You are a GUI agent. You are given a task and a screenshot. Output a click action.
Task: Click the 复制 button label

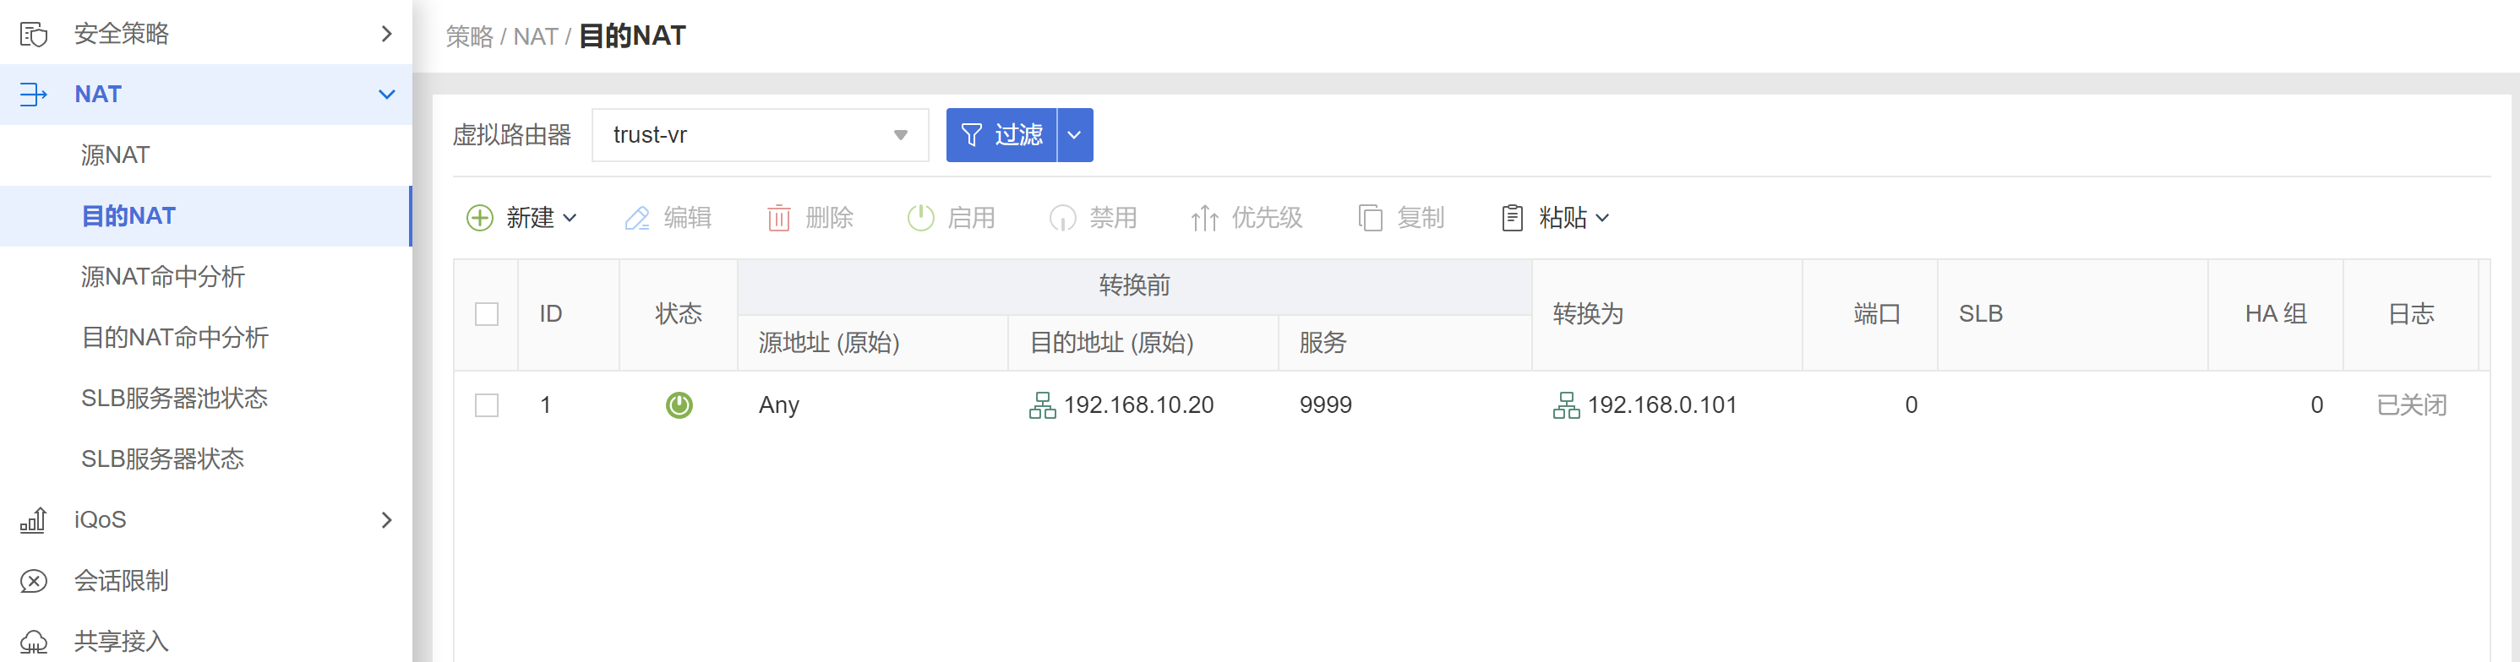coord(1421,217)
